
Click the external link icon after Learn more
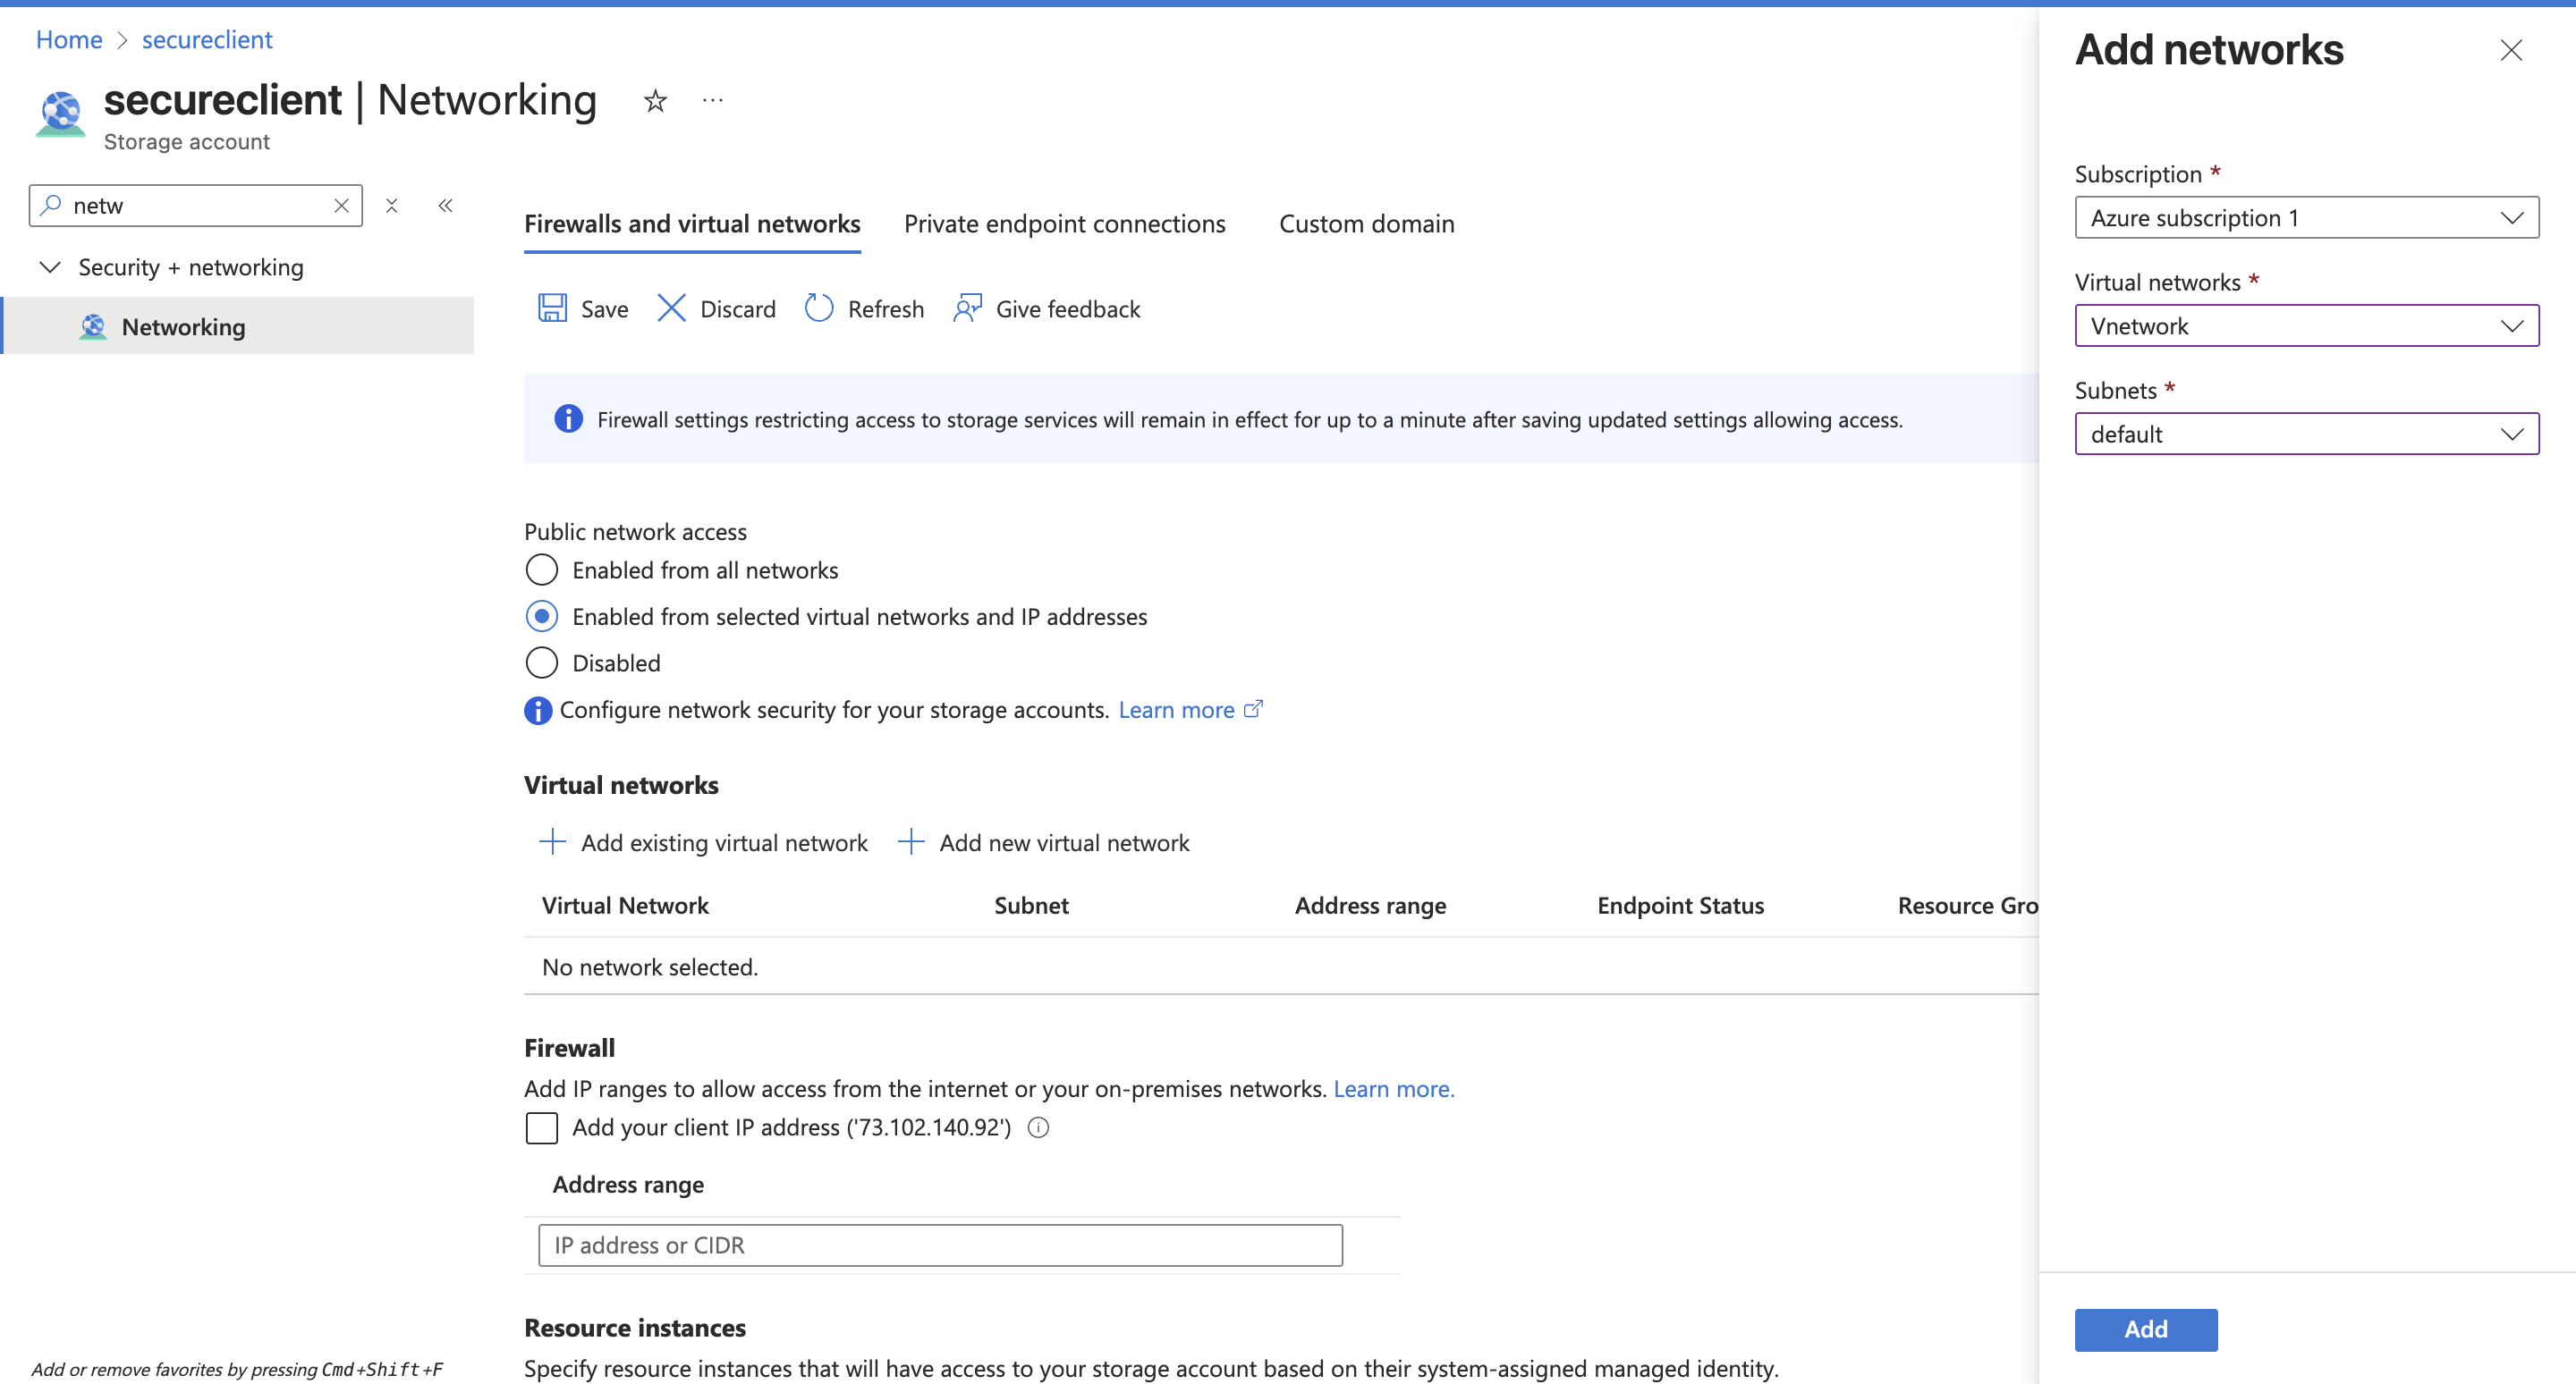1253,708
